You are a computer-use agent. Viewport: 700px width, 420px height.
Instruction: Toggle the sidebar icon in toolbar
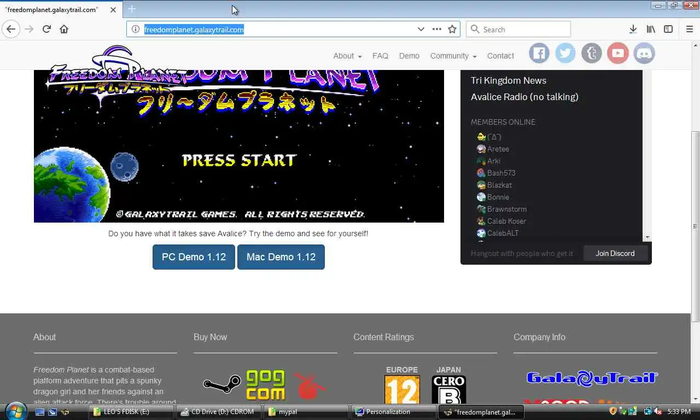click(x=668, y=29)
